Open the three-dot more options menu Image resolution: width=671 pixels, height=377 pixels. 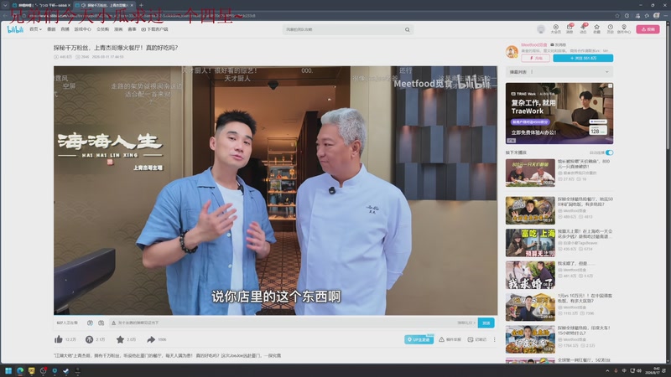point(494,339)
